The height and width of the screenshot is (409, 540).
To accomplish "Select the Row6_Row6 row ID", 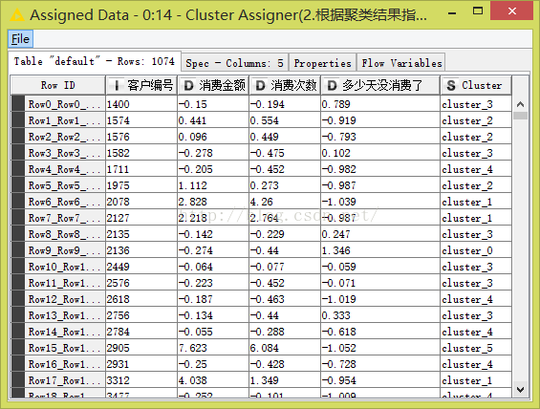I will (x=64, y=202).
